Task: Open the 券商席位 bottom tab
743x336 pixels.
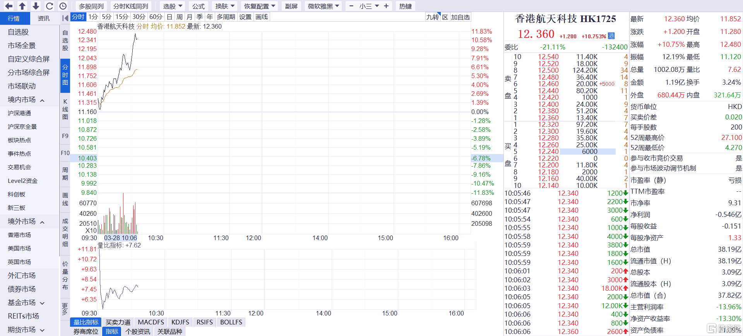Action: pyautogui.click(x=86, y=331)
